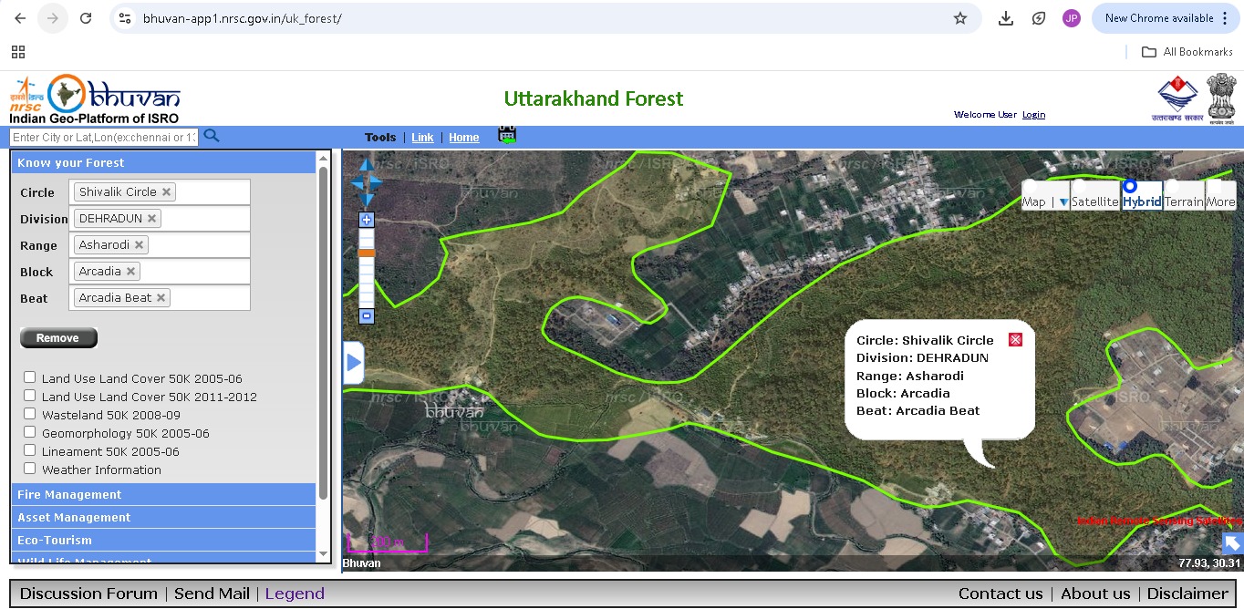Pan the map down with arrow

point(367,200)
